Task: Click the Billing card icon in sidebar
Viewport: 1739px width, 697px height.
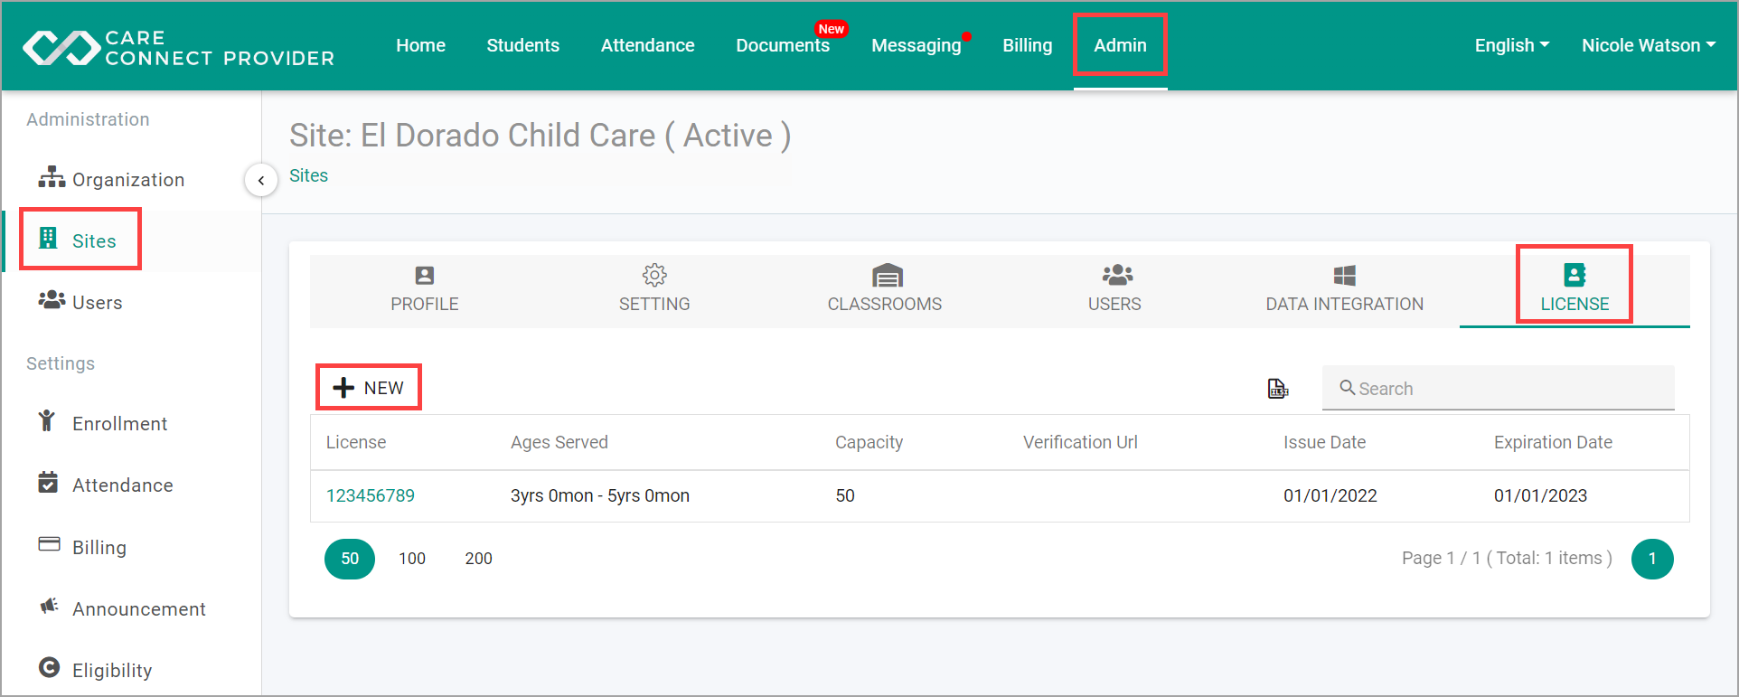Action: pyautogui.click(x=49, y=545)
